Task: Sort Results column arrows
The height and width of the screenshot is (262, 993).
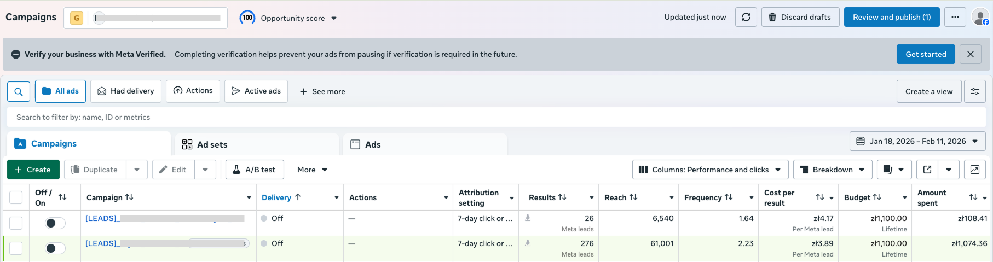Action: (x=562, y=197)
